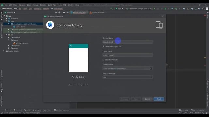209x117 pixels.
Task: Open the Layout Inspector
Action: pos(198,110)
